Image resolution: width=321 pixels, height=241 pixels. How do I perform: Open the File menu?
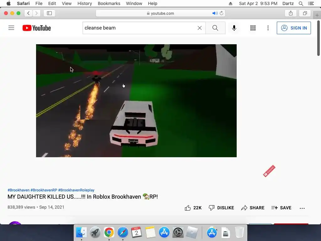pos(39,3)
